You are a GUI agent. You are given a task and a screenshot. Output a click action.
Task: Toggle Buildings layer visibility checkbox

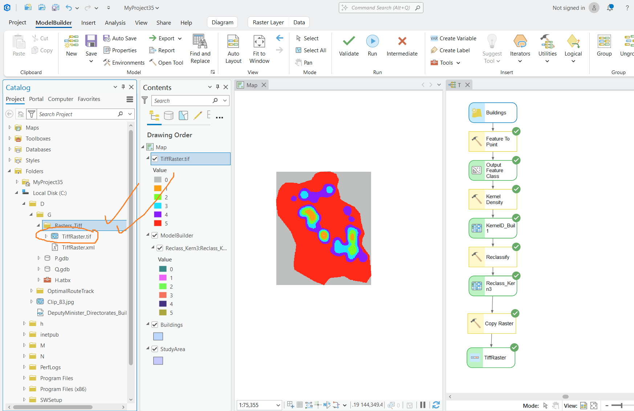point(155,325)
